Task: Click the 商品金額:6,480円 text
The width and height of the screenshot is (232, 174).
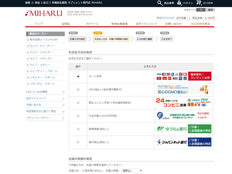Action: (203, 18)
